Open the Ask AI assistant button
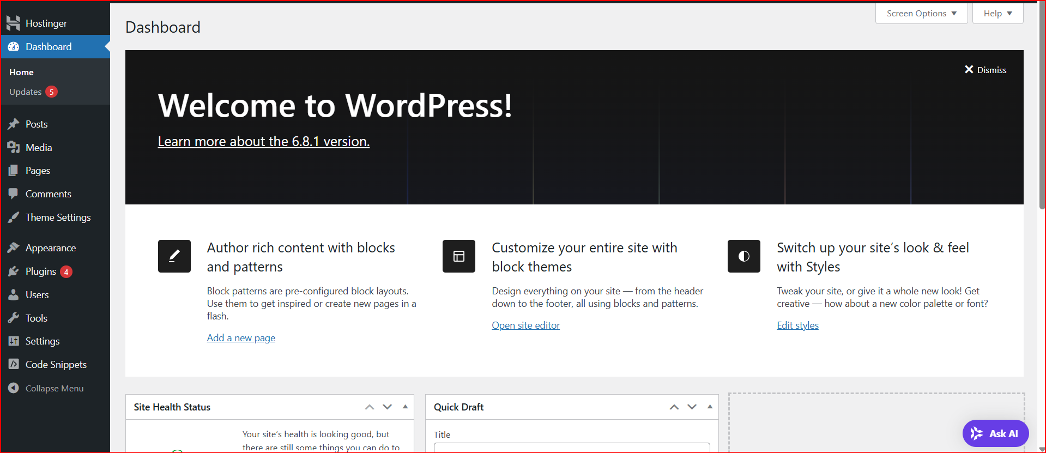This screenshot has height=453, width=1046. point(995,434)
